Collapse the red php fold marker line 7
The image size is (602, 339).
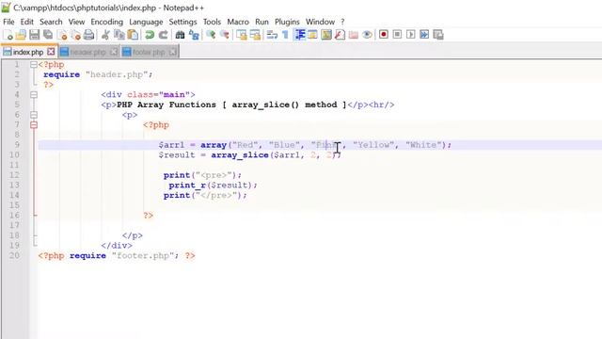34,125
